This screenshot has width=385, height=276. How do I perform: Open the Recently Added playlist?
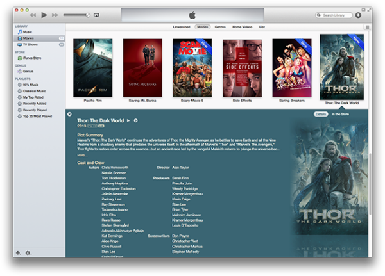(35, 104)
